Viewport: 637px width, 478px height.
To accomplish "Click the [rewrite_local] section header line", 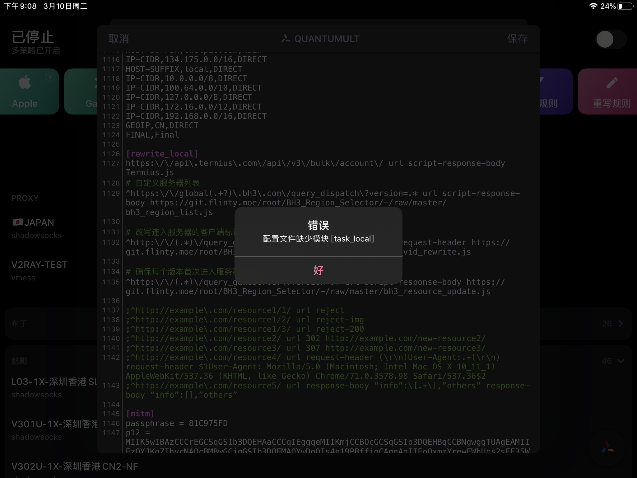I will [162, 154].
